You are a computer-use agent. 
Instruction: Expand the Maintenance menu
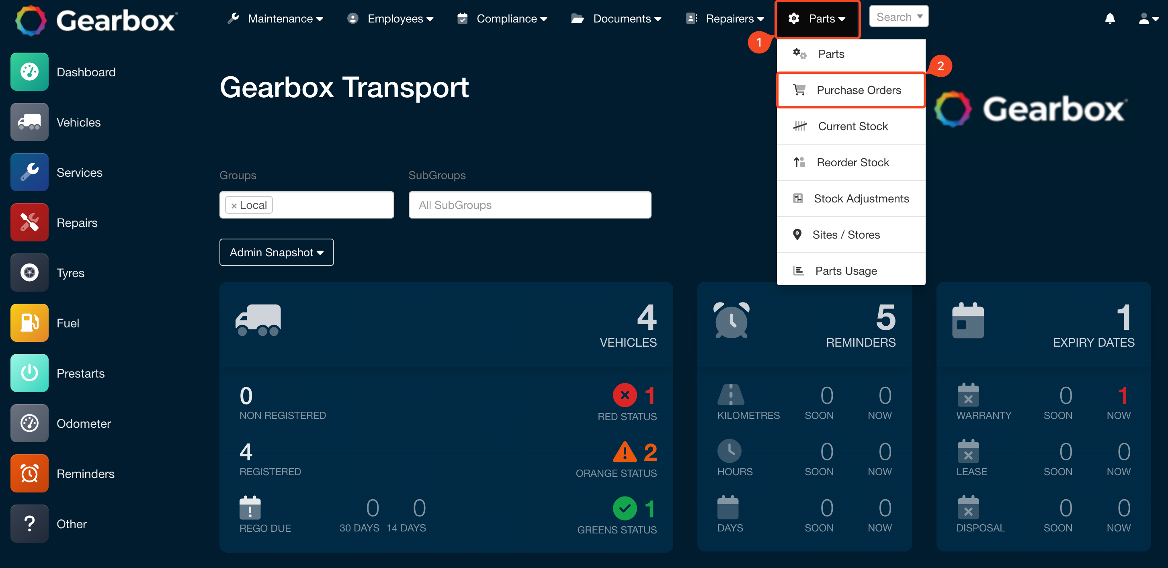tap(275, 18)
